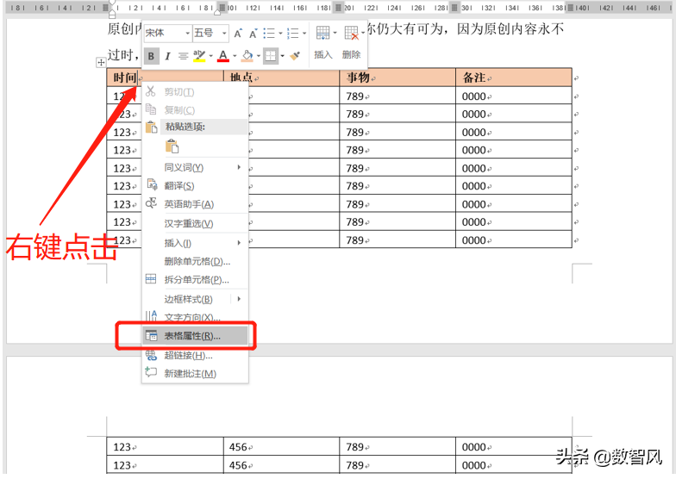Expand the shading color dropdown arrow
This screenshot has height=479, width=676.
tap(259, 56)
